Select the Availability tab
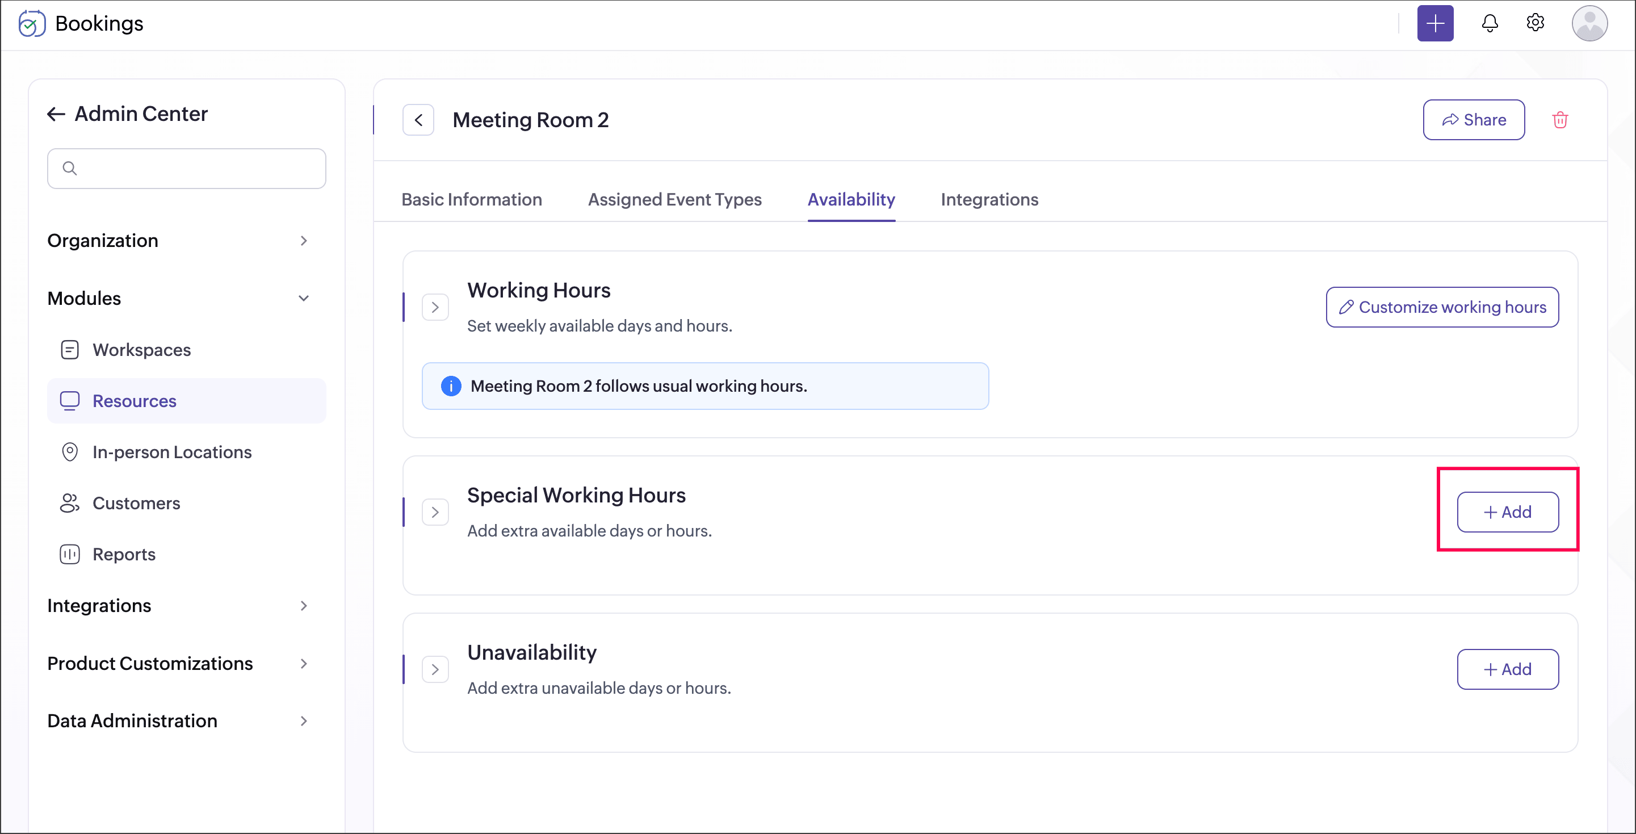The width and height of the screenshot is (1636, 834). (x=851, y=199)
